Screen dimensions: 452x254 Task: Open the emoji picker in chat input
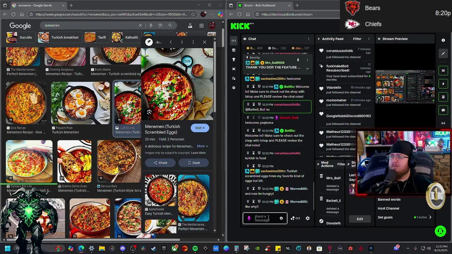tap(281, 218)
